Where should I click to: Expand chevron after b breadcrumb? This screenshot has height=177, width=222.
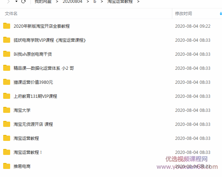tap(102, 2)
